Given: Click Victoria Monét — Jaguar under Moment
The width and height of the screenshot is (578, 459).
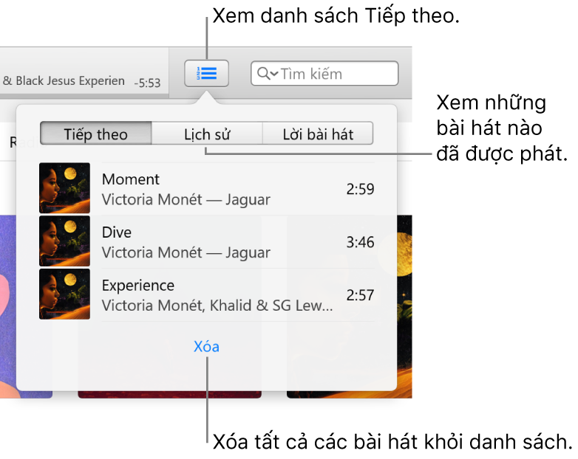Looking at the screenshot, I should click(186, 199).
